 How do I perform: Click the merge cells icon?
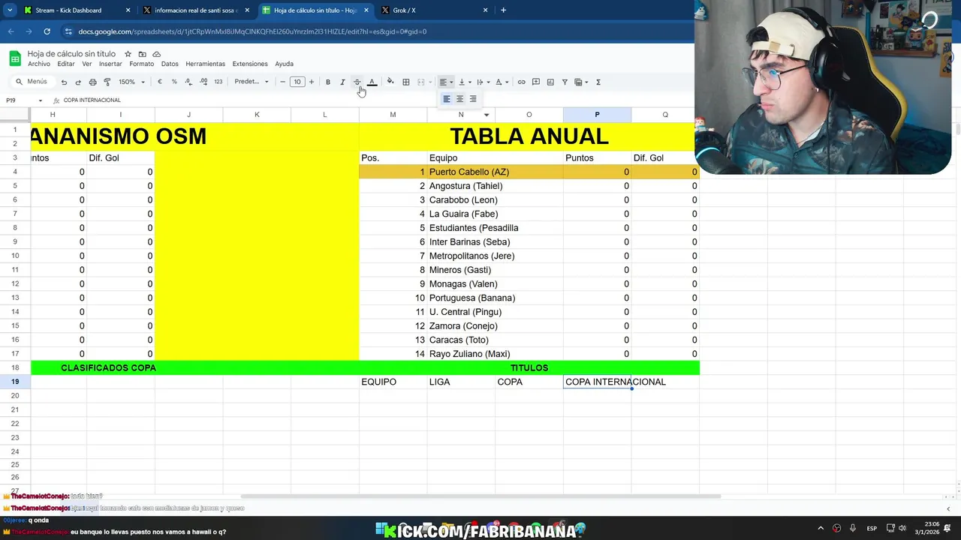[420, 82]
